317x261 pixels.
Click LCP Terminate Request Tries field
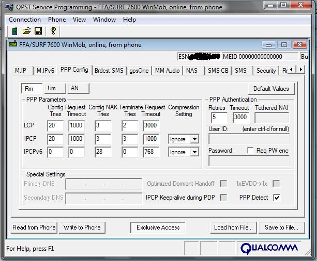tap(130, 126)
